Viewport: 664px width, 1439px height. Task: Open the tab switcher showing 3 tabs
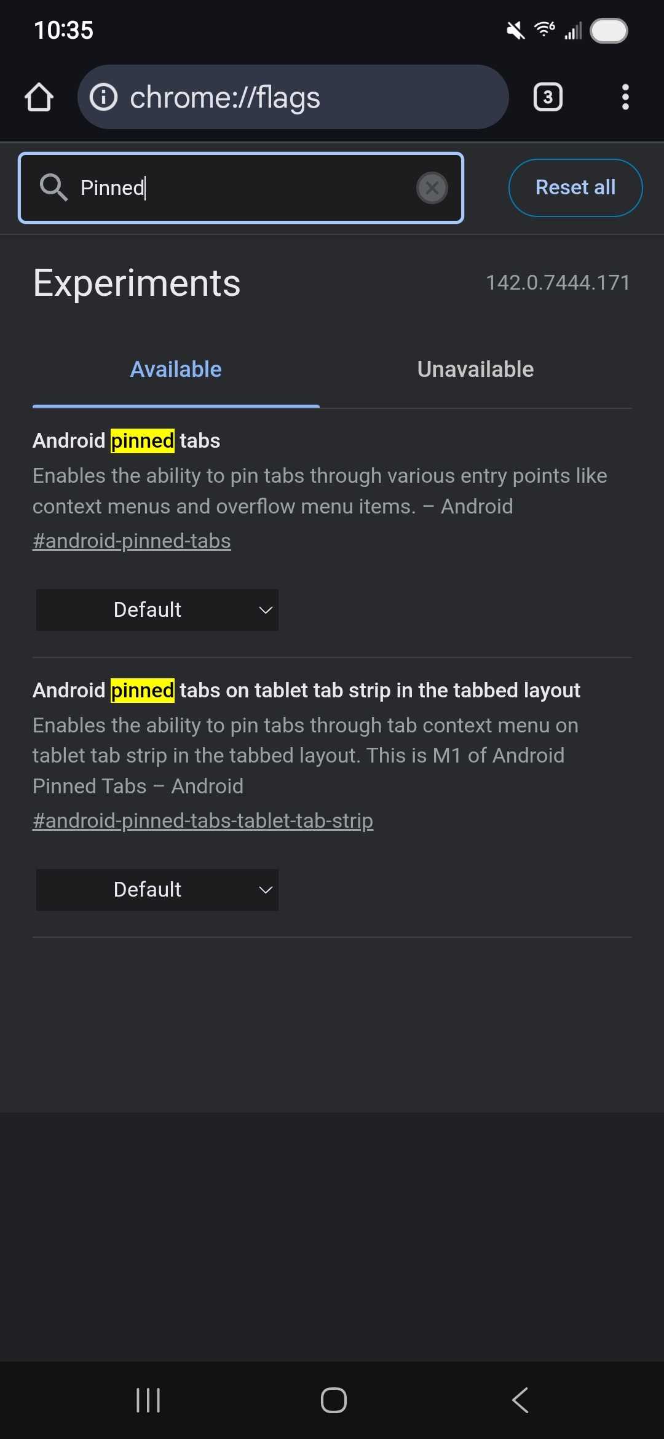click(547, 97)
